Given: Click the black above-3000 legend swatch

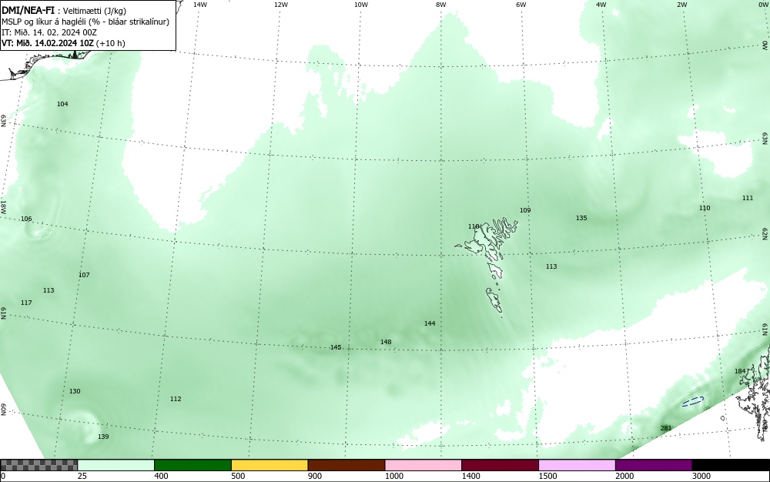Looking at the screenshot, I should (x=731, y=465).
